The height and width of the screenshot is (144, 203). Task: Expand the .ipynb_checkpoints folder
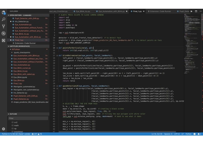pyautogui.click(x=28, y=52)
